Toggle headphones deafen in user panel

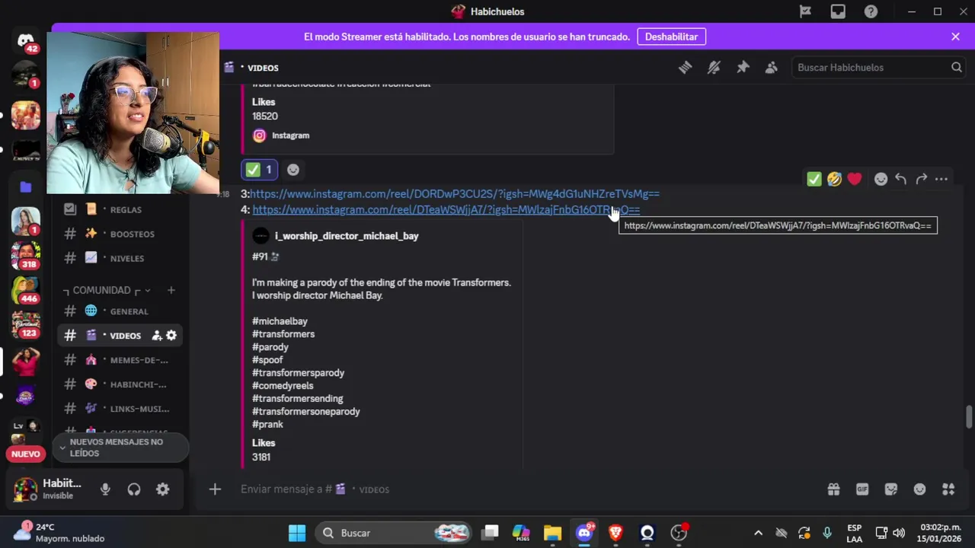tap(134, 489)
